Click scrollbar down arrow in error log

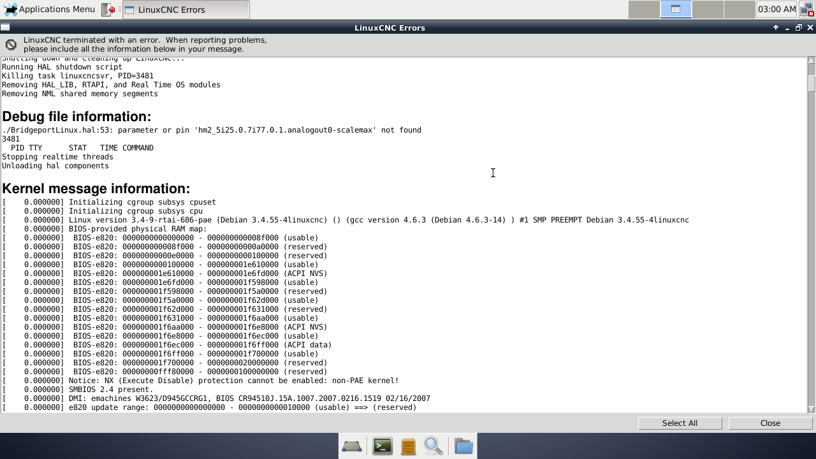coord(812,409)
